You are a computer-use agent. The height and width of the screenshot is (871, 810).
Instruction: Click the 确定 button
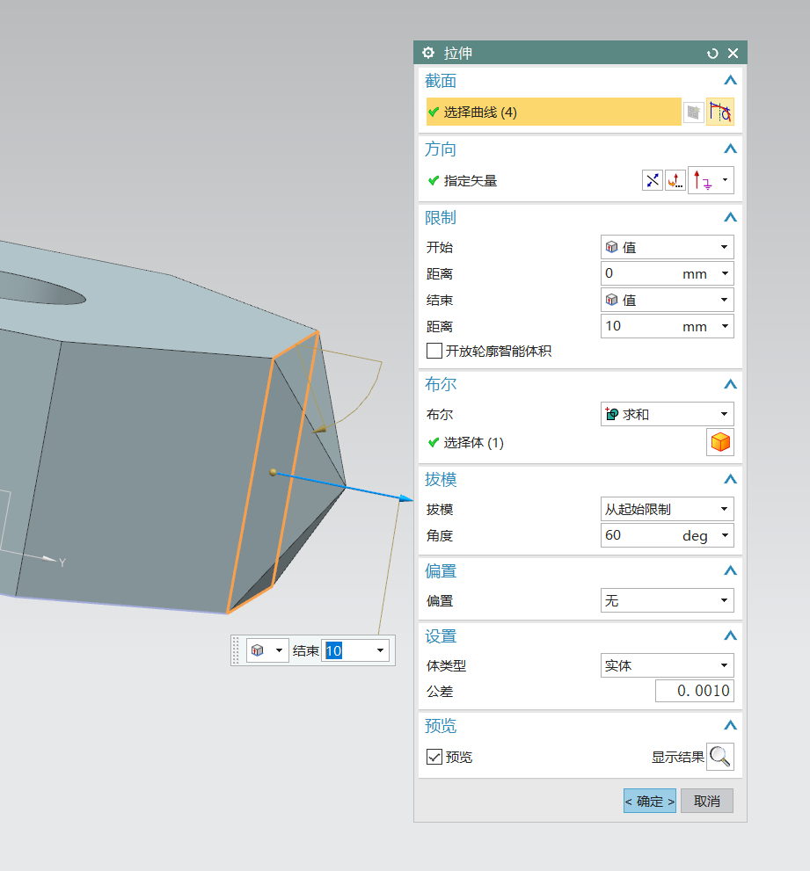point(649,801)
